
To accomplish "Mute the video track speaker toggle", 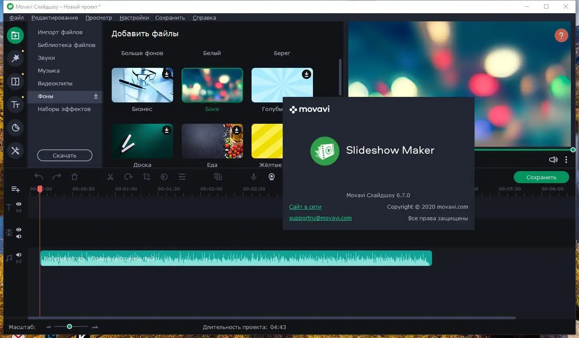I will pyautogui.click(x=19, y=236).
